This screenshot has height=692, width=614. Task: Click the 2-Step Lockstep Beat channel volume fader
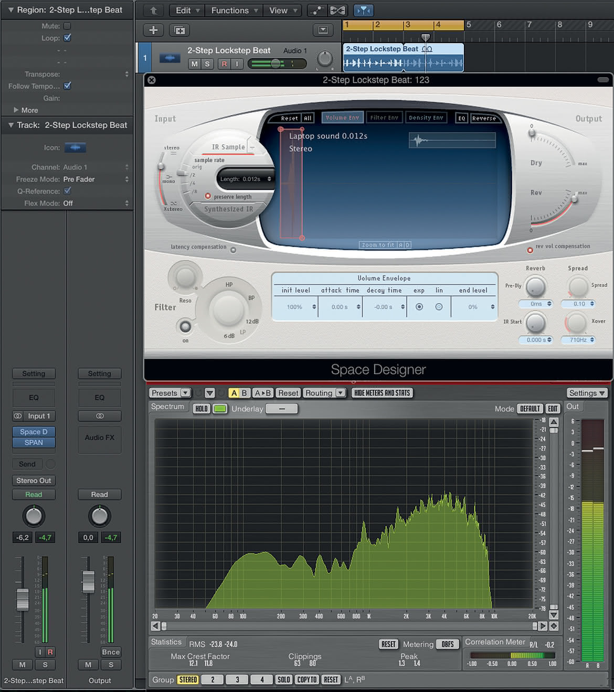23,599
